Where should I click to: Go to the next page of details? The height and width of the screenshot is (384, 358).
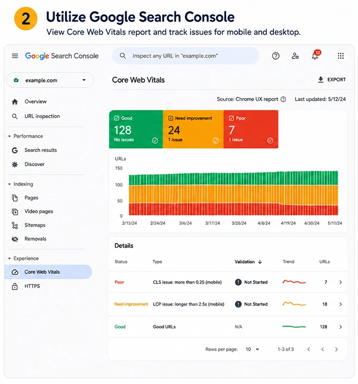click(x=337, y=349)
